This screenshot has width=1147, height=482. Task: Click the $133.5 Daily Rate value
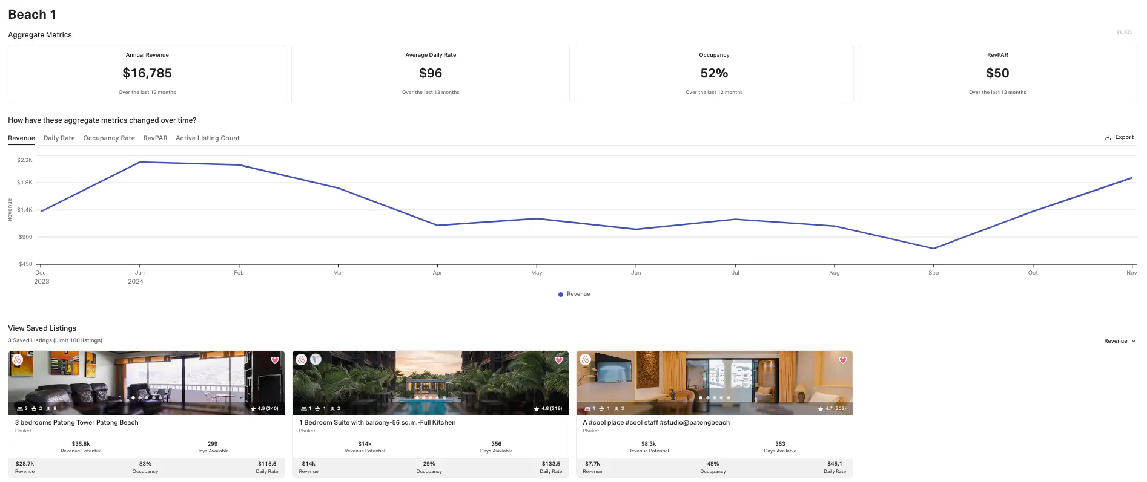551,464
